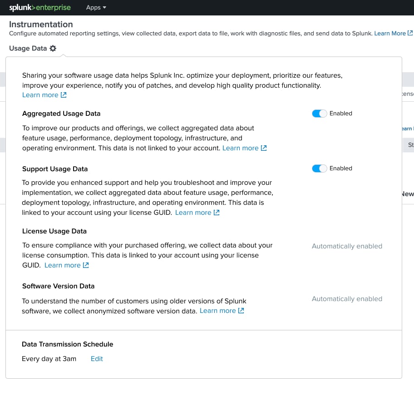Edit the Data Transmission Schedule

pyautogui.click(x=97, y=359)
